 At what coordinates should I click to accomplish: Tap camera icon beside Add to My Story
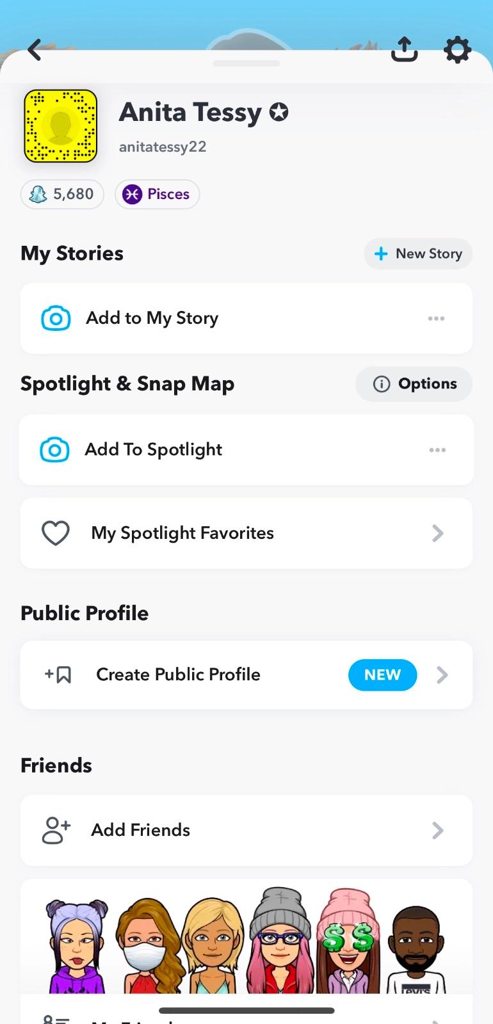(x=56, y=318)
